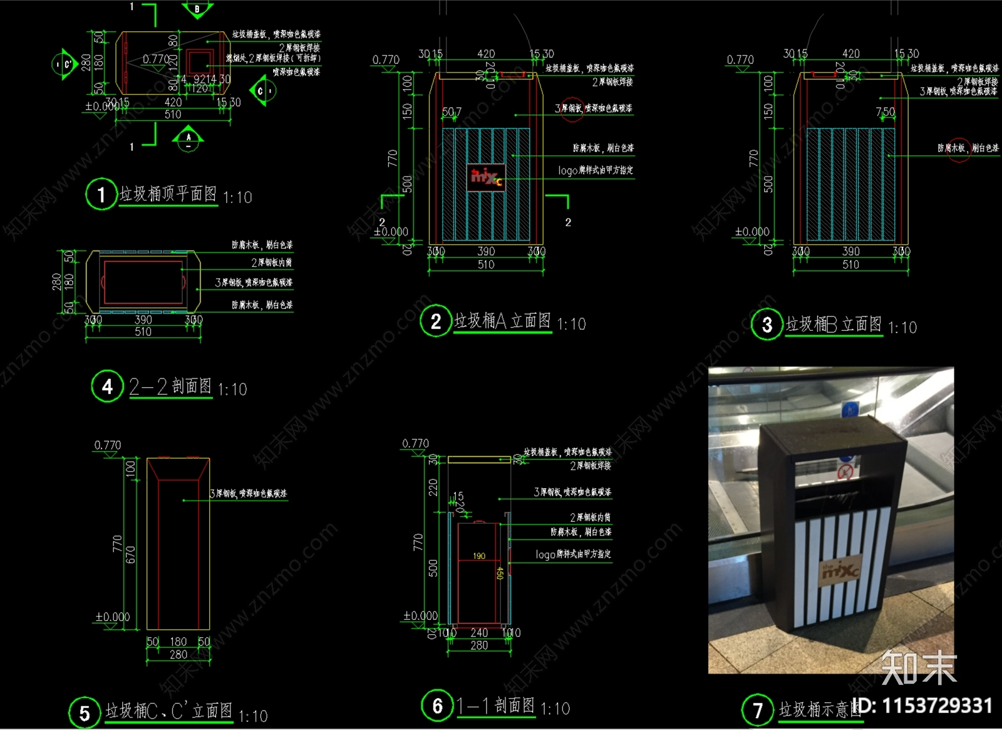Select 垃圾桶盖板 note in elevation A
Viewport: 1002px width, 730px height.
589,68
